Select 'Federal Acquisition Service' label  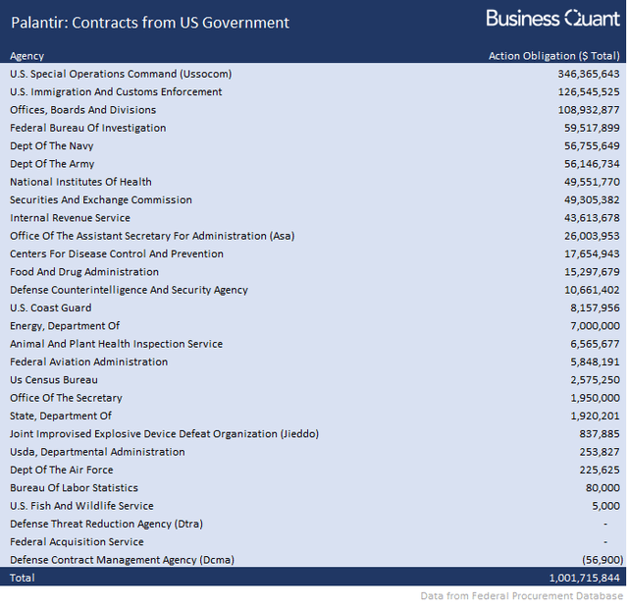[x=77, y=542]
